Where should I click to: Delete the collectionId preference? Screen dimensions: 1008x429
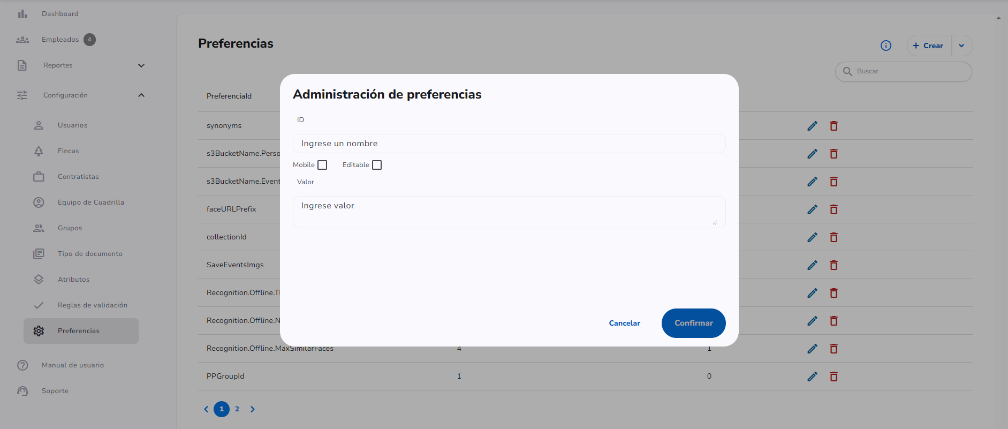[833, 237]
